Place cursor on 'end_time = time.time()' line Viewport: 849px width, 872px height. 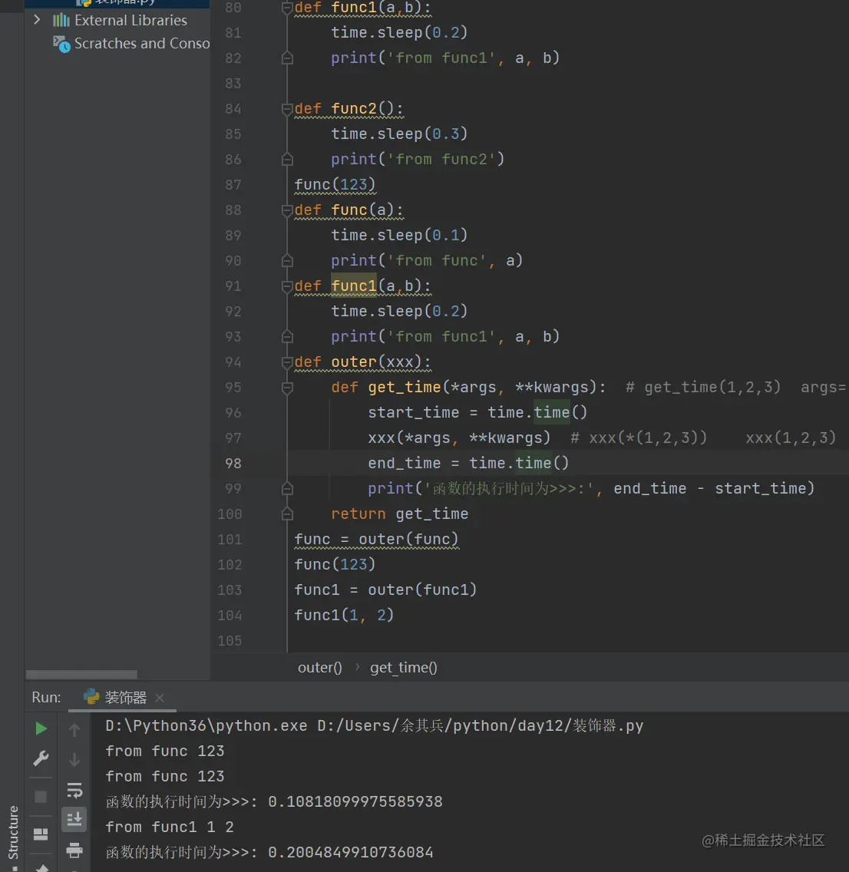pos(468,464)
